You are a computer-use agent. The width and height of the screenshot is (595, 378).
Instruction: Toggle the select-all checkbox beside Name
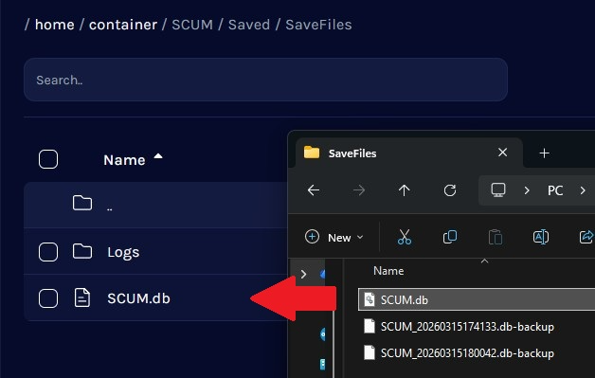pyautogui.click(x=48, y=159)
